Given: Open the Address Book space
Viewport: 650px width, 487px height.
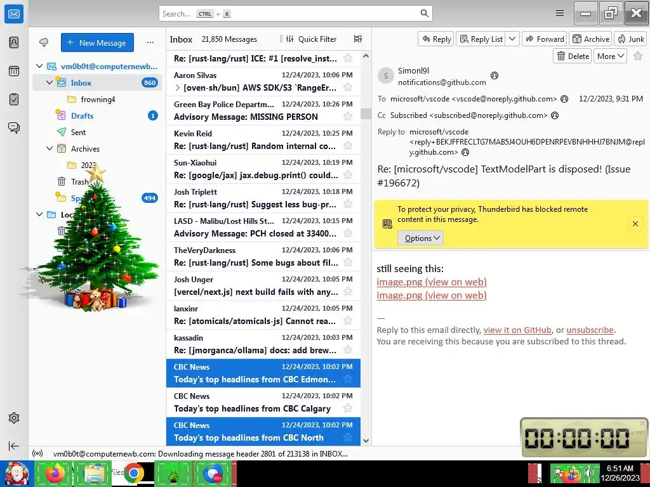Looking at the screenshot, I should click(14, 42).
